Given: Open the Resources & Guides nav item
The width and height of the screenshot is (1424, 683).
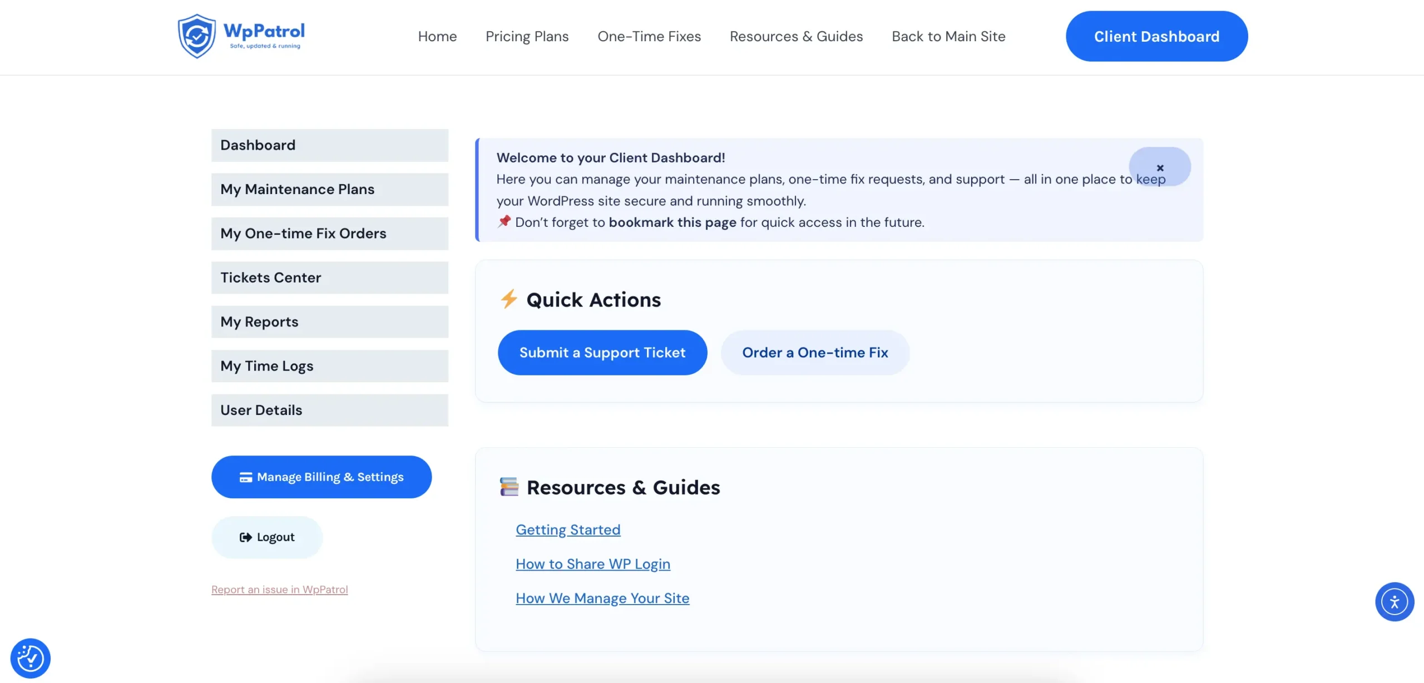Looking at the screenshot, I should (796, 36).
